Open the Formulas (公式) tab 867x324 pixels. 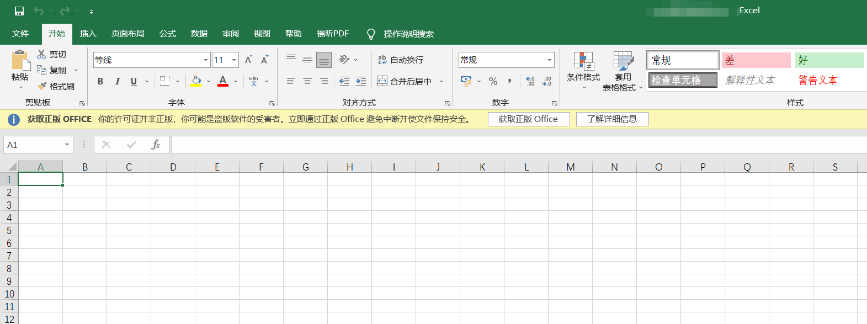pos(168,34)
